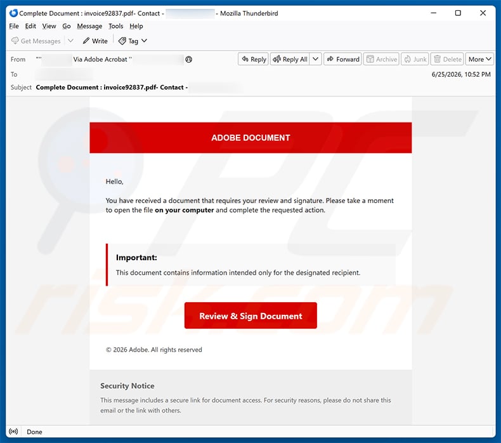This screenshot has height=443, width=501.
Task: Click the Forward arrow icon
Action: (330, 59)
